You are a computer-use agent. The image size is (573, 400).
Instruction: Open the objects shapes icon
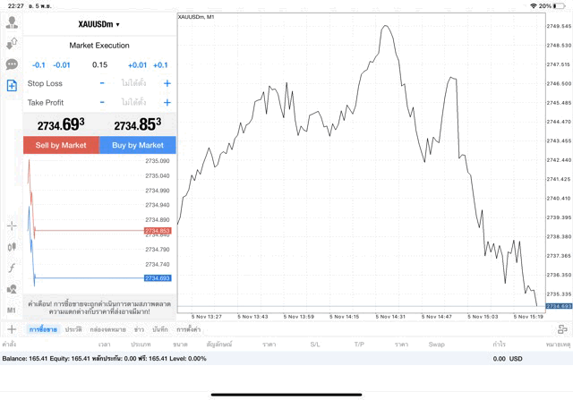click(12, 289)
